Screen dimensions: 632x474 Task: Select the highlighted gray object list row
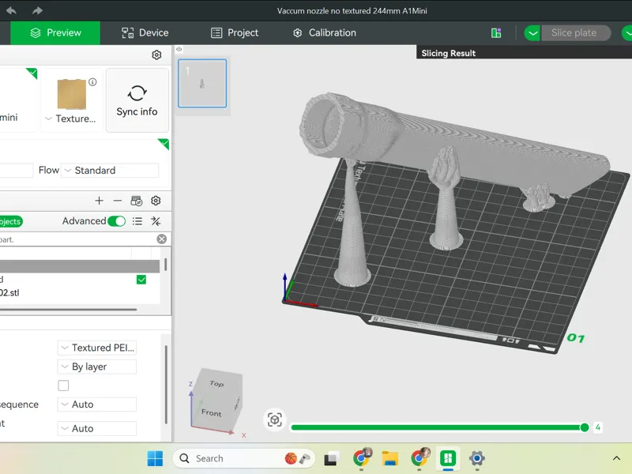point(80,266)
